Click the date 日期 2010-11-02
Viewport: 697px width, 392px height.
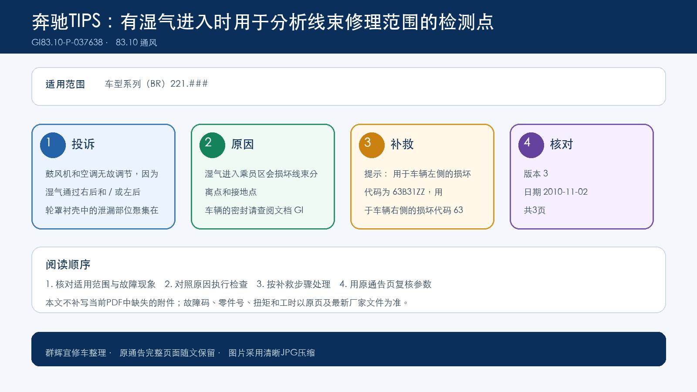pos(556,192)
